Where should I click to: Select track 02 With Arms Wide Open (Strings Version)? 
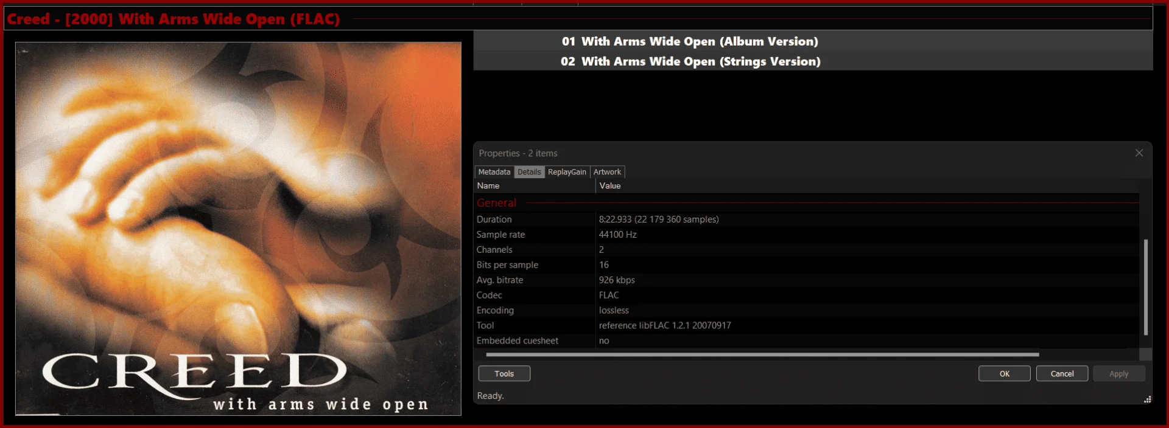click(x=813, y=61)
